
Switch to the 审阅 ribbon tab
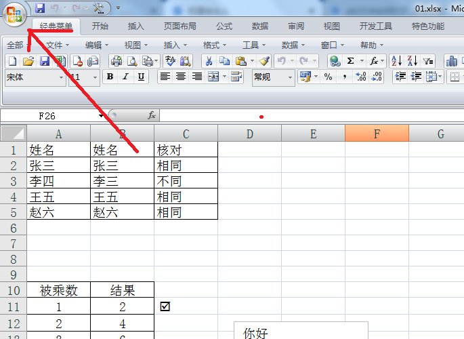pos(296,26)
